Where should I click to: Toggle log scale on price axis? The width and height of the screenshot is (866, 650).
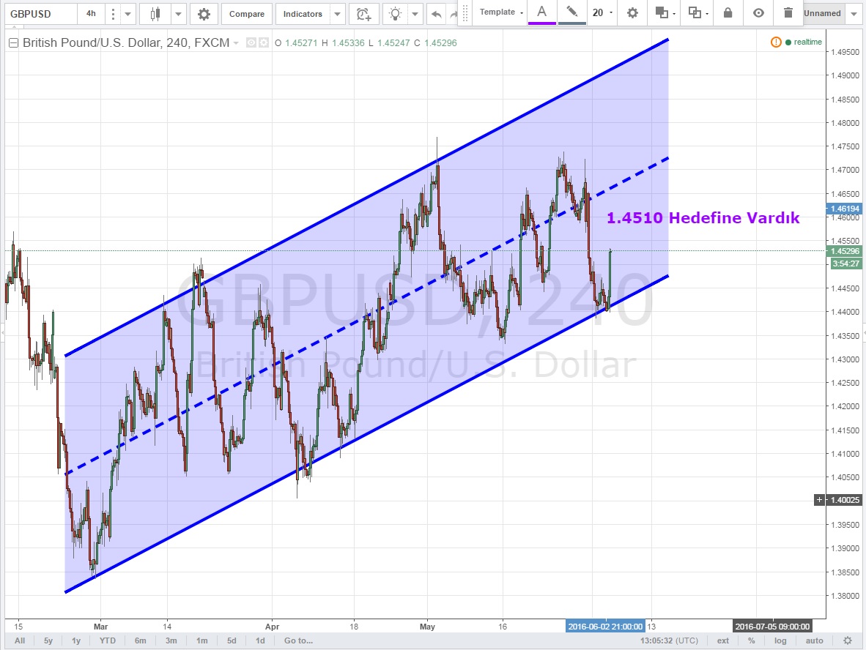(780, 640)
